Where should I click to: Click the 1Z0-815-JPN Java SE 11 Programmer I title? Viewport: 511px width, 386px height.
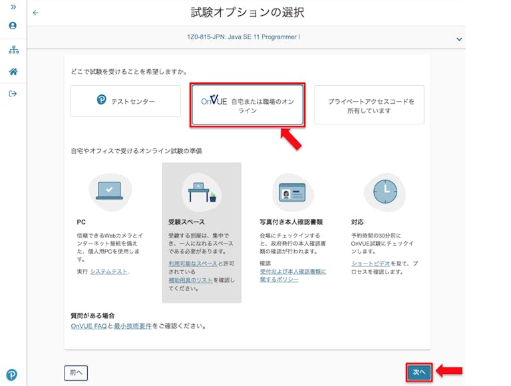244,37
